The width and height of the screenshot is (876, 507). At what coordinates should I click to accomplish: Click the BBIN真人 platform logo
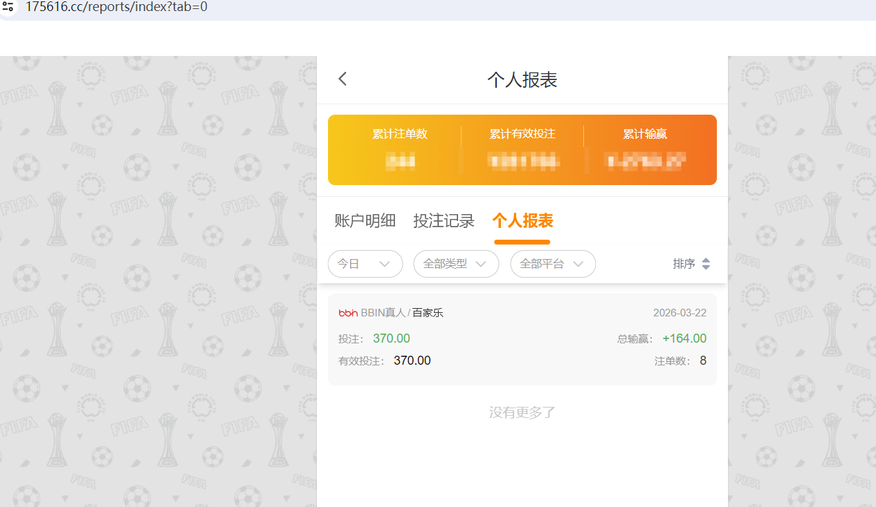tap(347, 312)
